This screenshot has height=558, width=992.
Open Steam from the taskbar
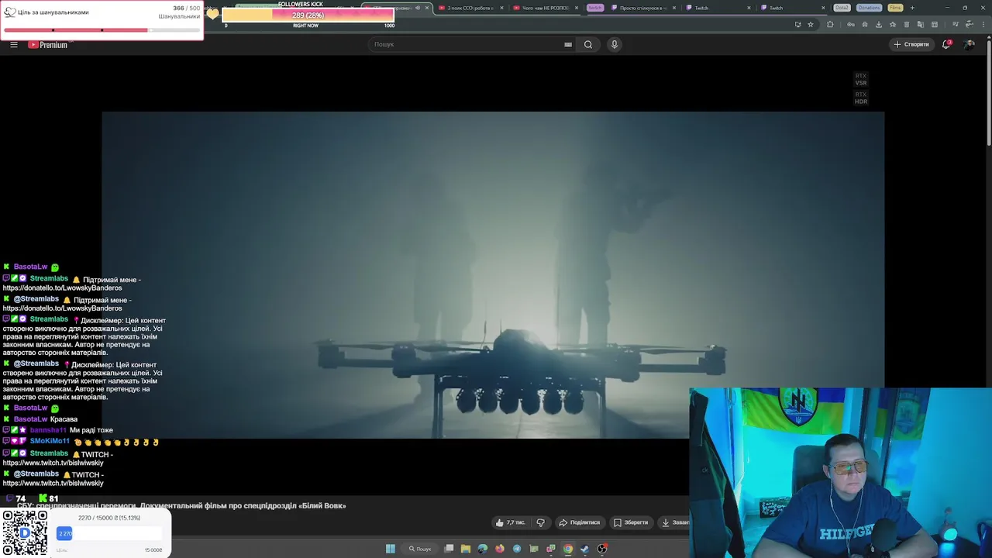584,549
